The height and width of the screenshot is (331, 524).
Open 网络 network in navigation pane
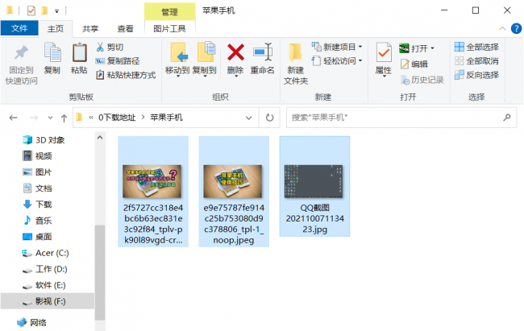pyautogui.click(x=31, y=322)
